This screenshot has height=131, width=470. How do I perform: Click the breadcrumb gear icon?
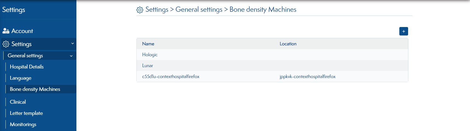(140, 10)
